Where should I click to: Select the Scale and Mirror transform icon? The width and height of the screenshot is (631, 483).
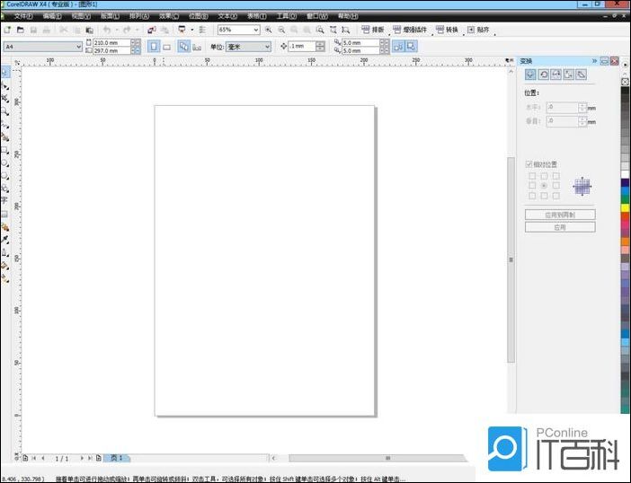(555, 75)
